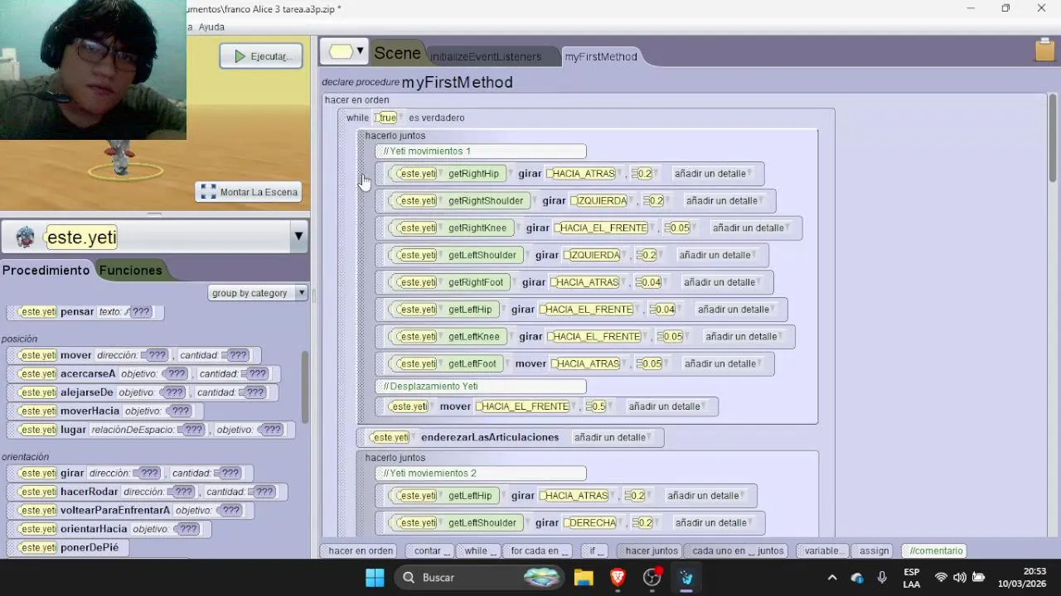Select the for cada en tile
This screenshot has width=1061, height=596.
click(539, 550)
